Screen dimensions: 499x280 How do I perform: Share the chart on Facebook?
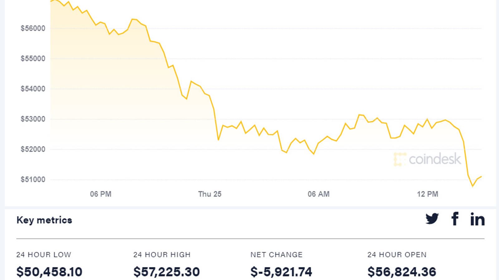click(x=455, y=219)
